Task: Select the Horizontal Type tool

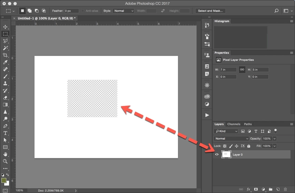Action: click(x=5, y=133)
